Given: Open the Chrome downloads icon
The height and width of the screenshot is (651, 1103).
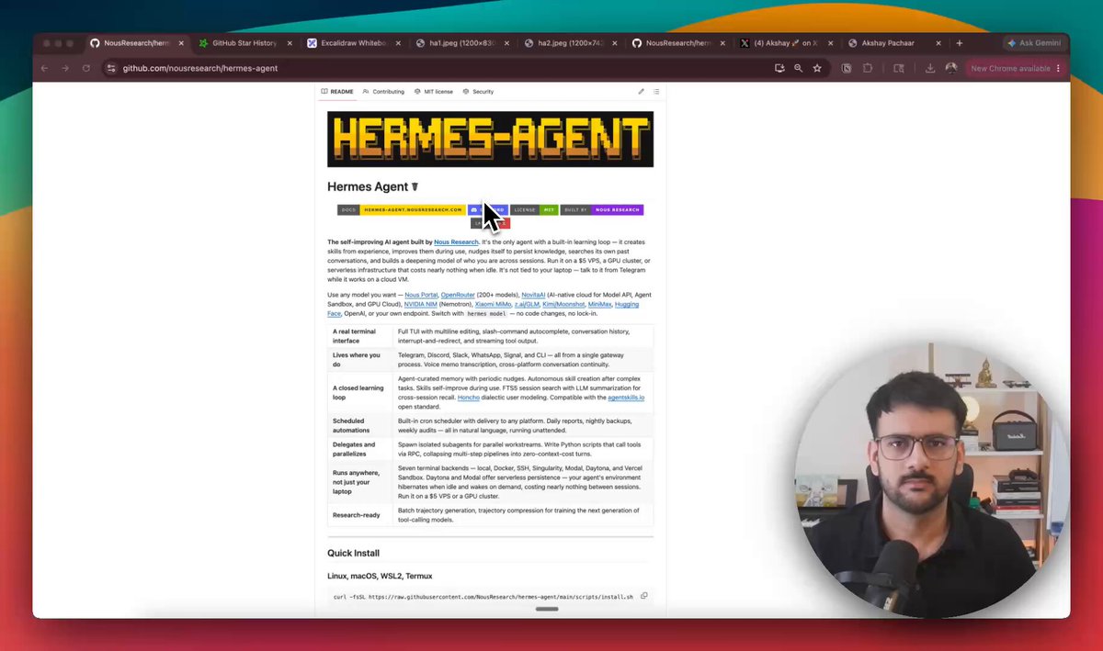Looking at the screenshot, I should click(x=930, y=68).
